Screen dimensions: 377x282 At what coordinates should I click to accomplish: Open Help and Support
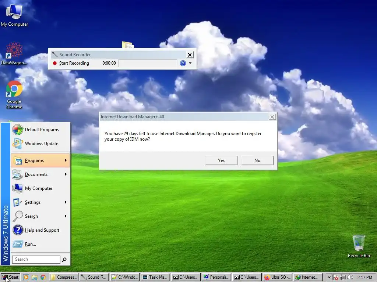pyautogui.click(x=40, y=230)
